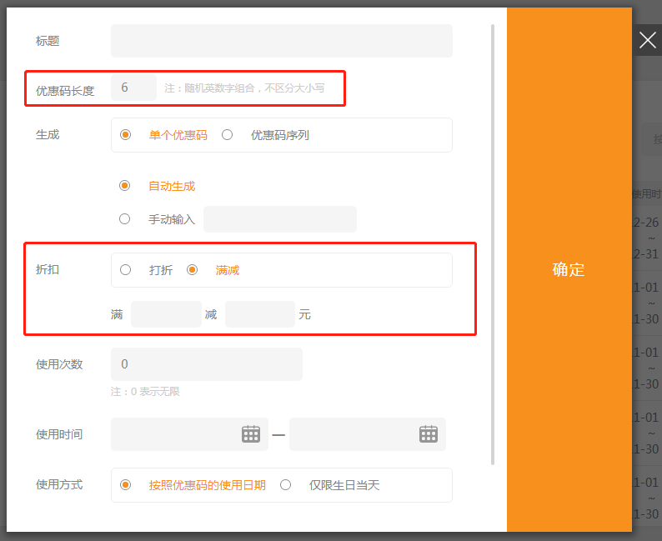The width and height of the screenshot is (662, 541).
Task: Close the coupon dialog with X
Action: tap(647, 40)
